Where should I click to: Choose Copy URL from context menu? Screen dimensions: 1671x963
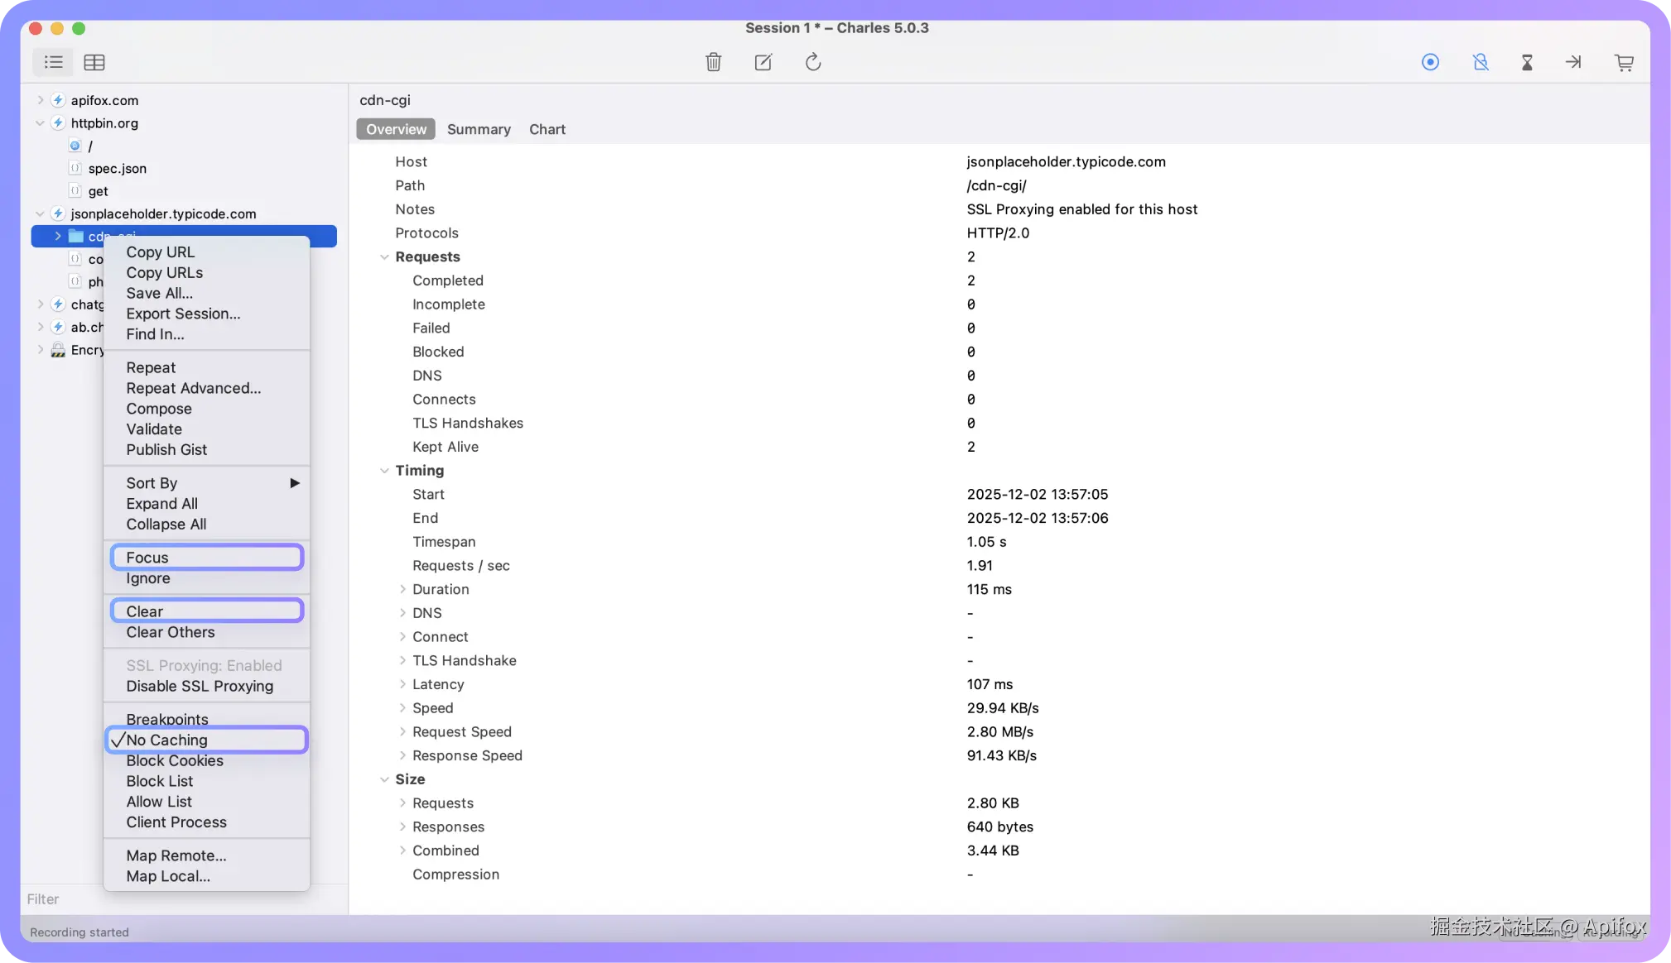click(161, 252)
